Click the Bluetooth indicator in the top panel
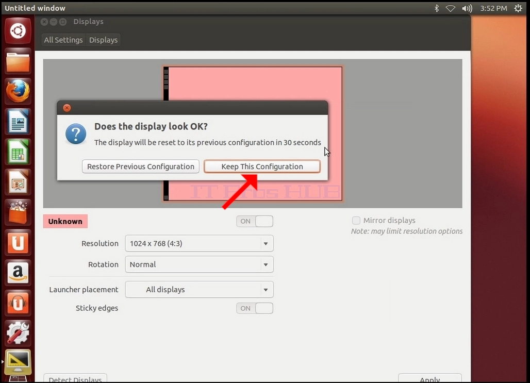Viewport: 530px width, 383px height. tap(436, 8)
